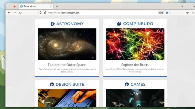Click Fedora favicon on the tab
195x109 pixels.
(x=21, y=6)
